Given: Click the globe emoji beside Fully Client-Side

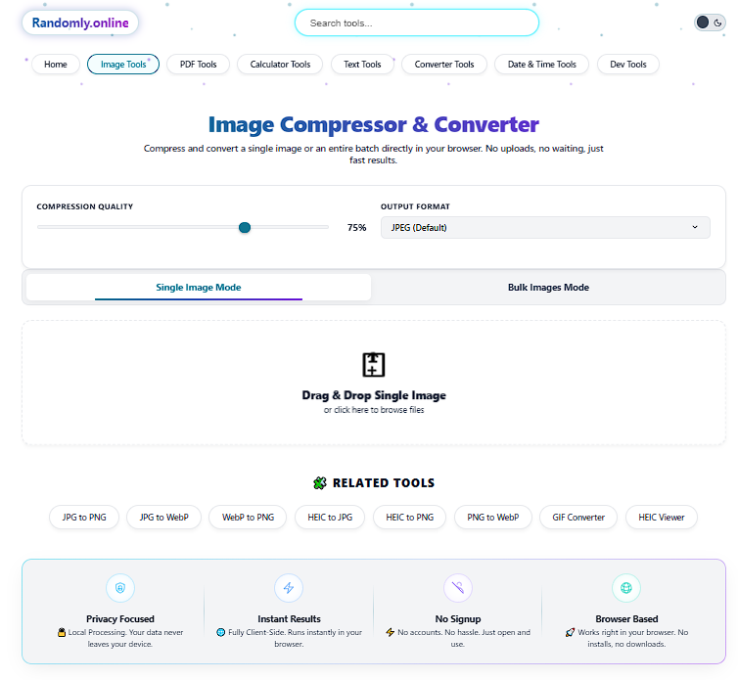Looking at the screenshot, I should tap(221, 632).
